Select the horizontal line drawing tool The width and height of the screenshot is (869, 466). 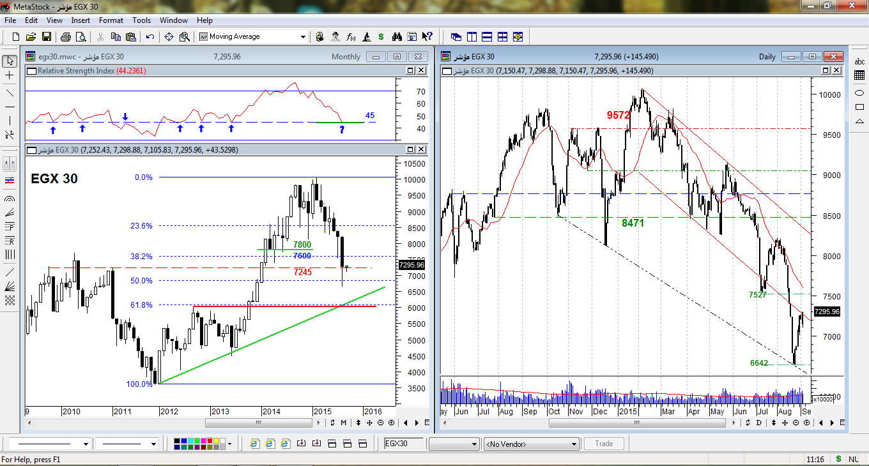point(10,106)
